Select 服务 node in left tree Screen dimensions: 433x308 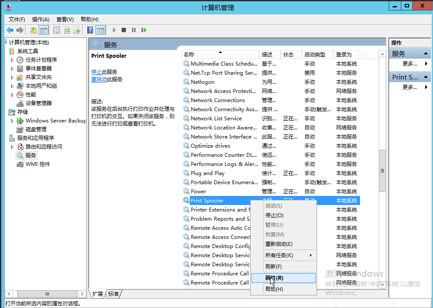coord(31,155)
